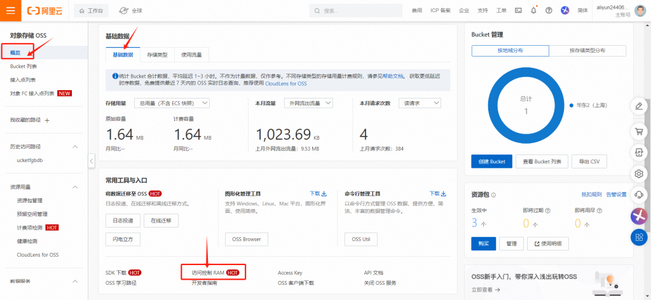Viewport: 651px width, 300px height.
Task: Click the 购买 button
Action: pos(484,243)
